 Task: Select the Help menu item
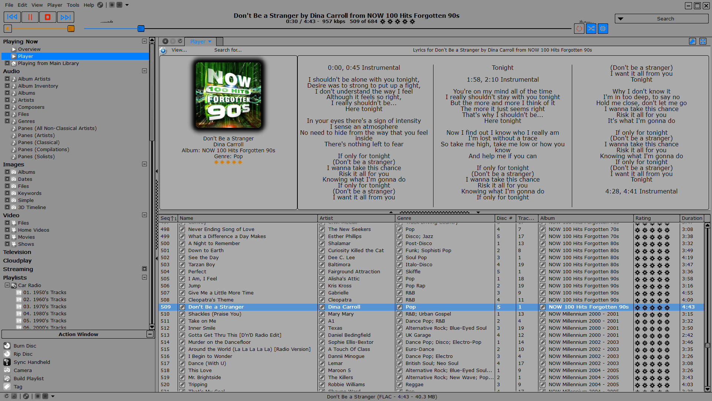pyautogui.click(x=88, y=5)
